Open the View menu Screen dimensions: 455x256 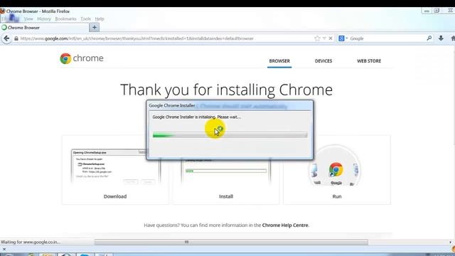coord(28,19)
